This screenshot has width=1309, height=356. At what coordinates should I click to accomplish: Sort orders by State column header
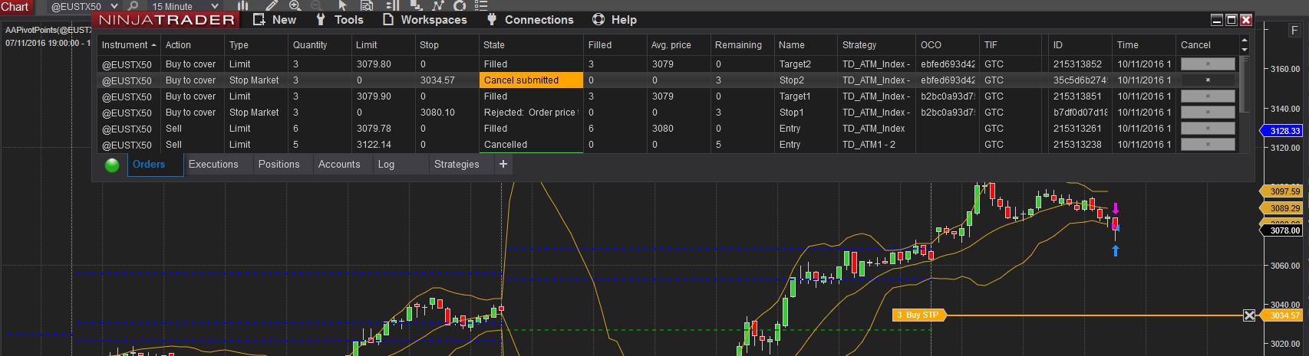click(x=531, y=45)
